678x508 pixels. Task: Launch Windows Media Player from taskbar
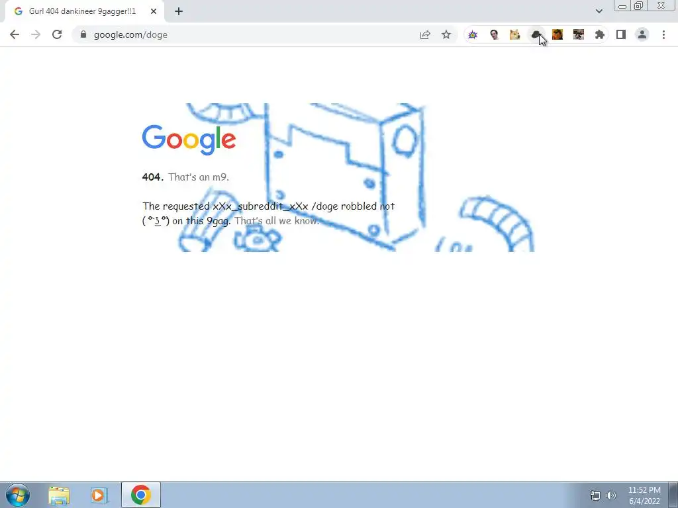[99, 495]
